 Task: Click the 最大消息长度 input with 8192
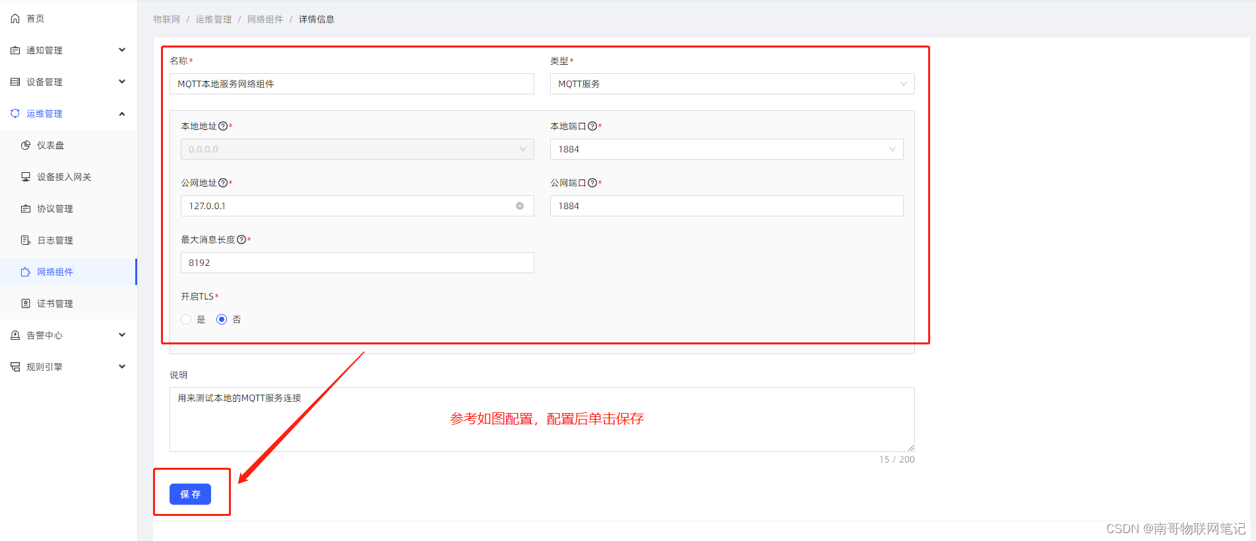click(x=358, y=263)
